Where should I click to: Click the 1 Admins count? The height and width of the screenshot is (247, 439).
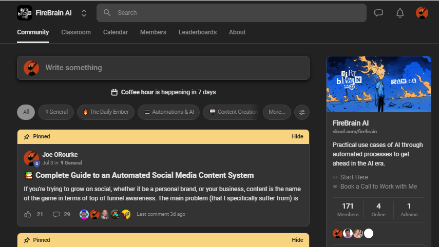pos(409,210)
